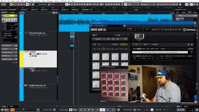
Task: Click the Steinberg logo in Groove Agent
Action: pos(189,30)
